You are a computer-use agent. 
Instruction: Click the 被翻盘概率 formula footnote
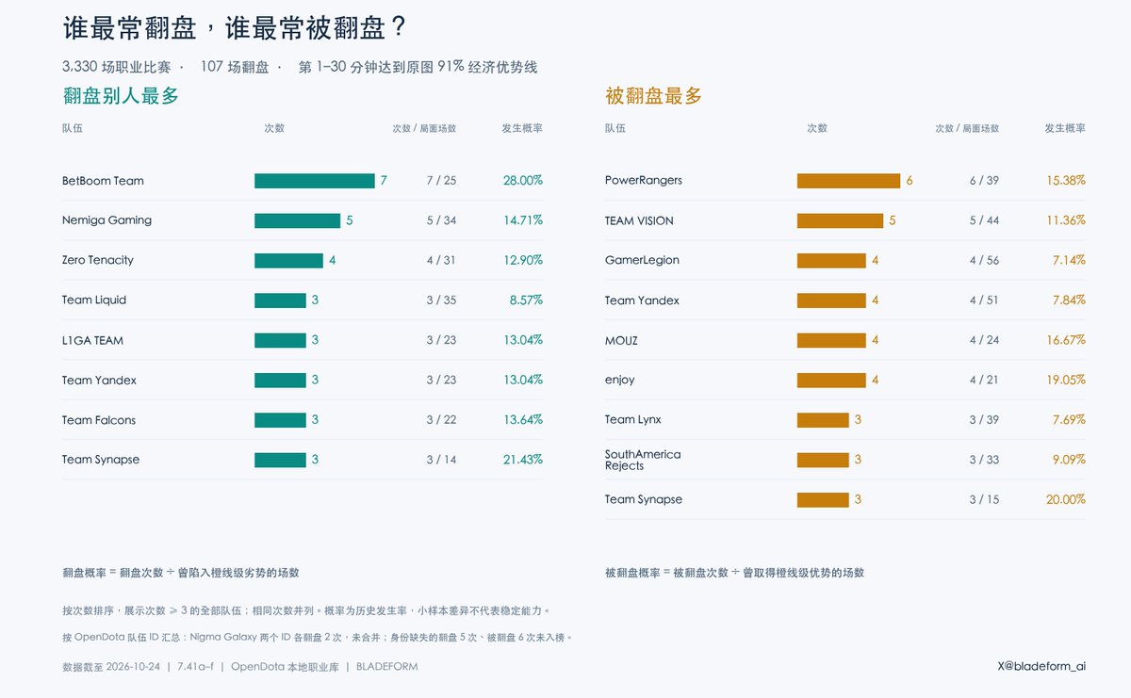coord(734,573)
